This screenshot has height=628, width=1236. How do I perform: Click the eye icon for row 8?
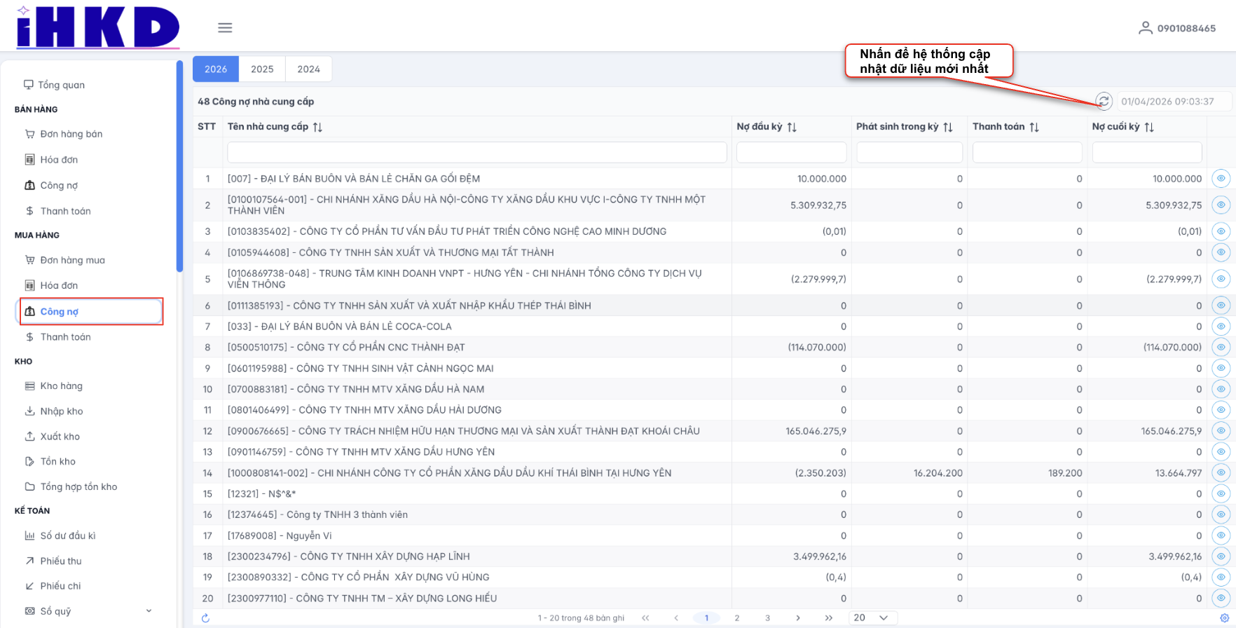[1221, 347]
